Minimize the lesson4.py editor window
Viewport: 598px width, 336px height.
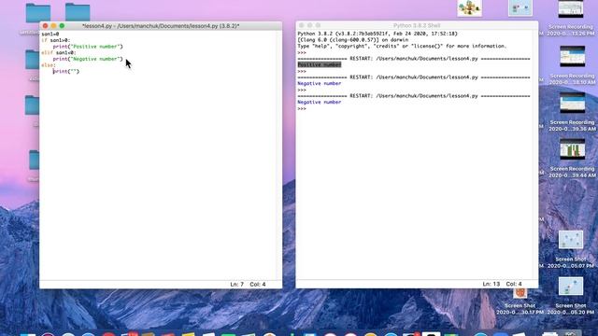click(x=53, y=25)
